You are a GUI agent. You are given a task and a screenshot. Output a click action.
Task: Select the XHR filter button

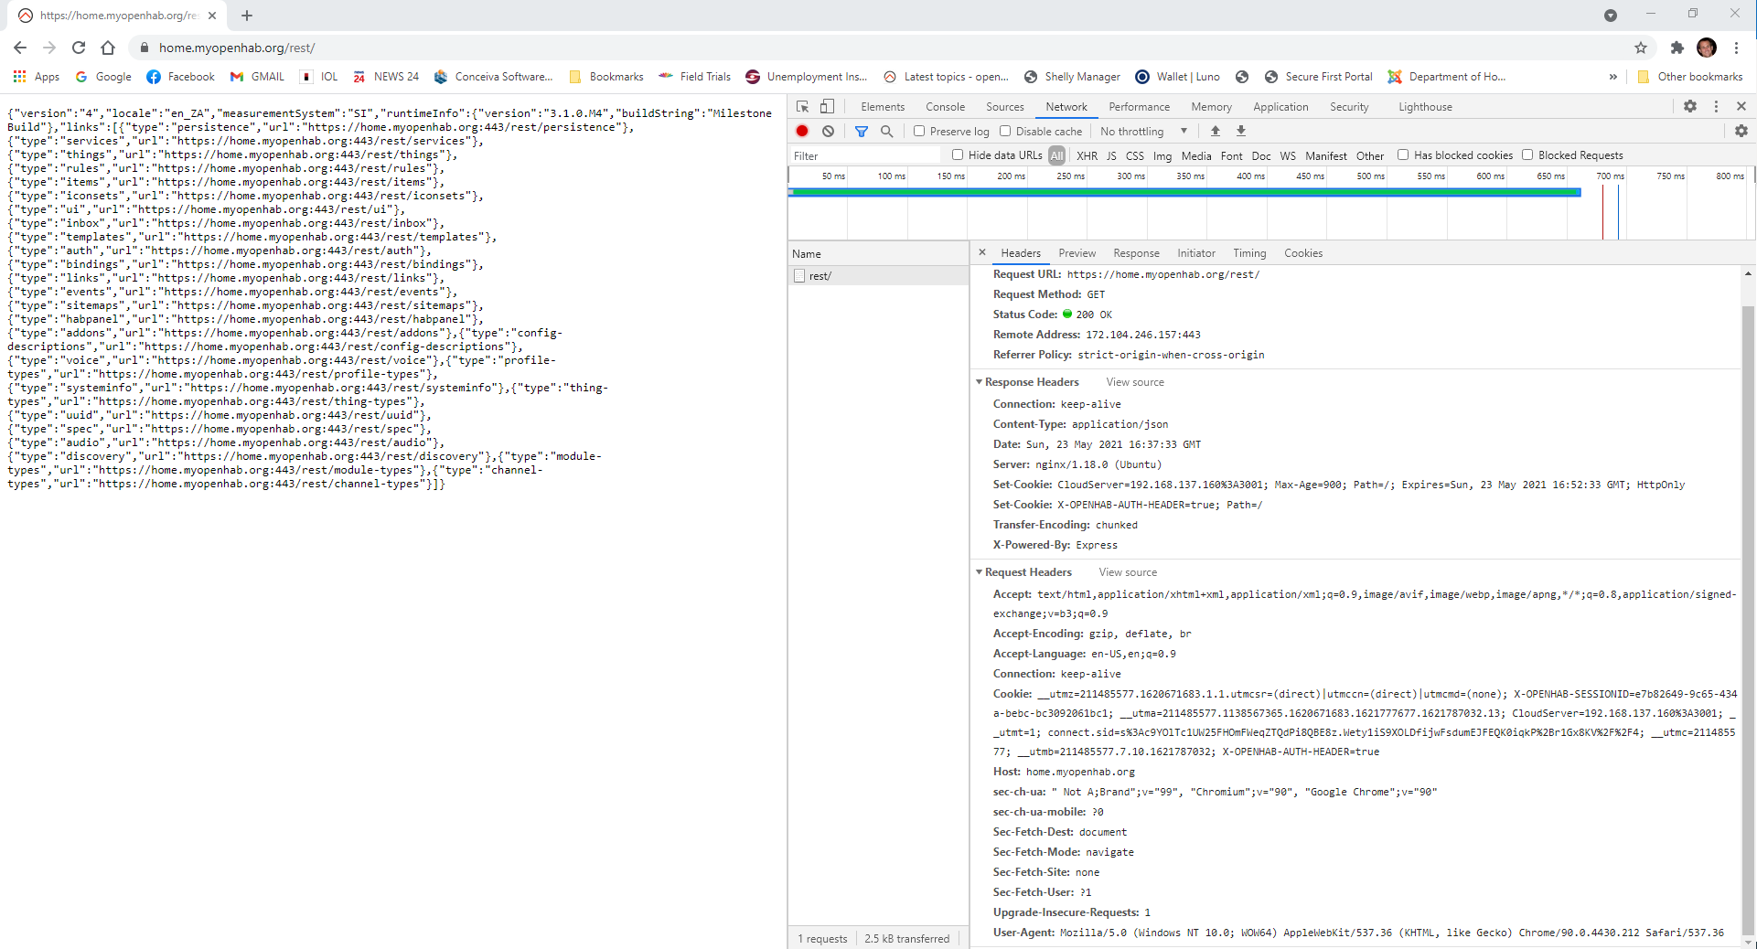(1087, 155)
